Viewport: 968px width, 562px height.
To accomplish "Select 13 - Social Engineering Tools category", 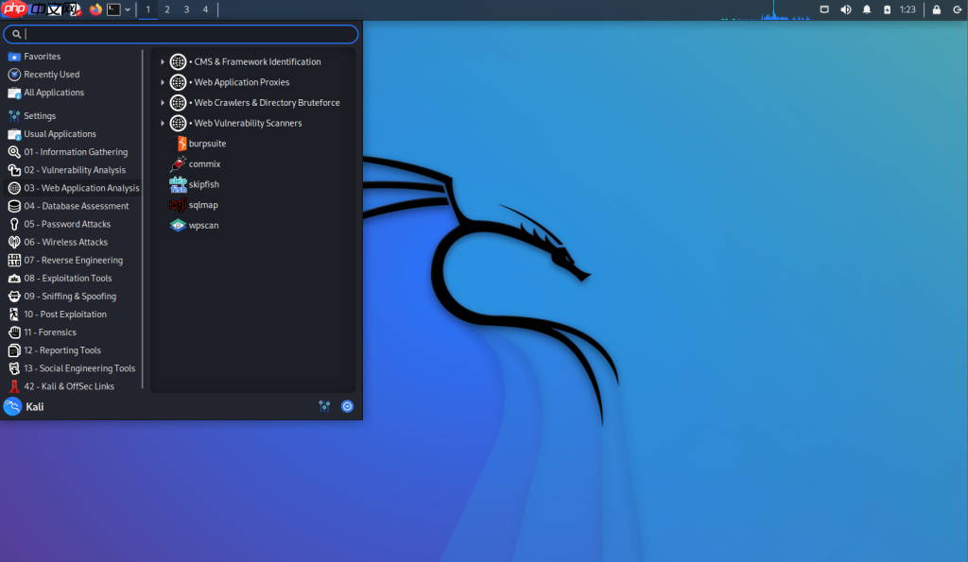I will click(73, 368).
